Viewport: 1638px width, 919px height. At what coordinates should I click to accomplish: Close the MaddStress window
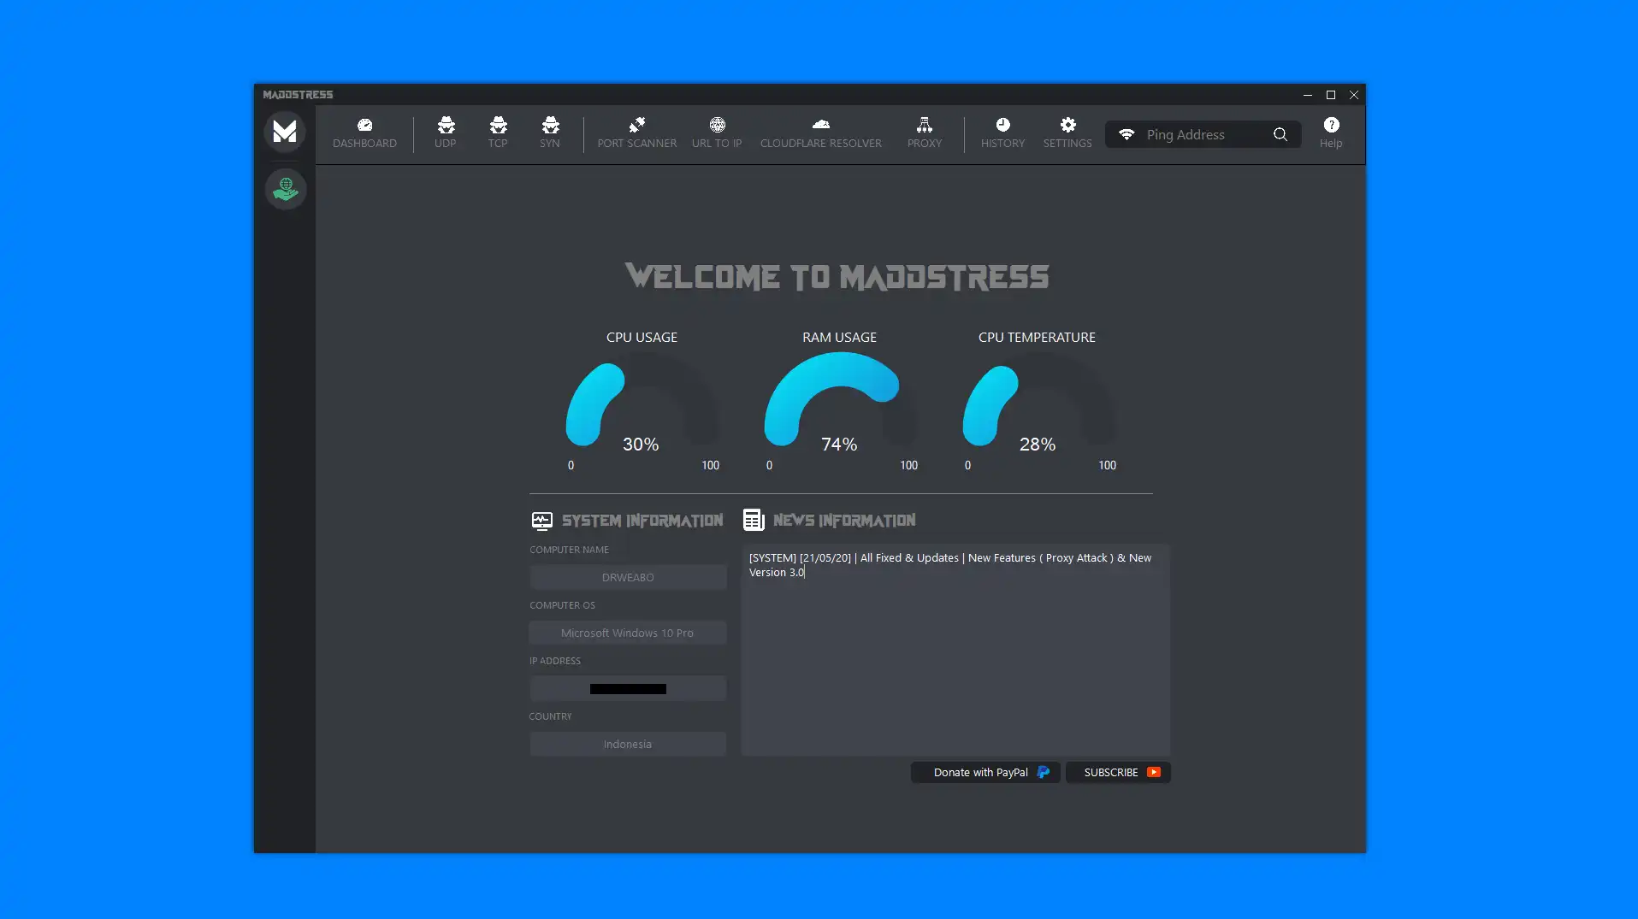click(1353, 95)
